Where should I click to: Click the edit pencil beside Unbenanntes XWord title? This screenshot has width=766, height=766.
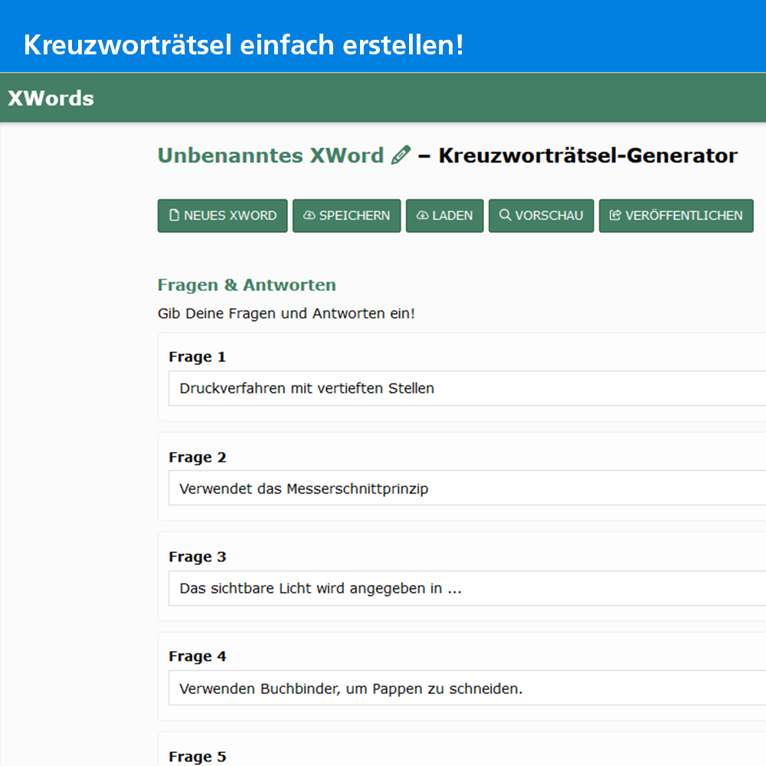(400, 155)
